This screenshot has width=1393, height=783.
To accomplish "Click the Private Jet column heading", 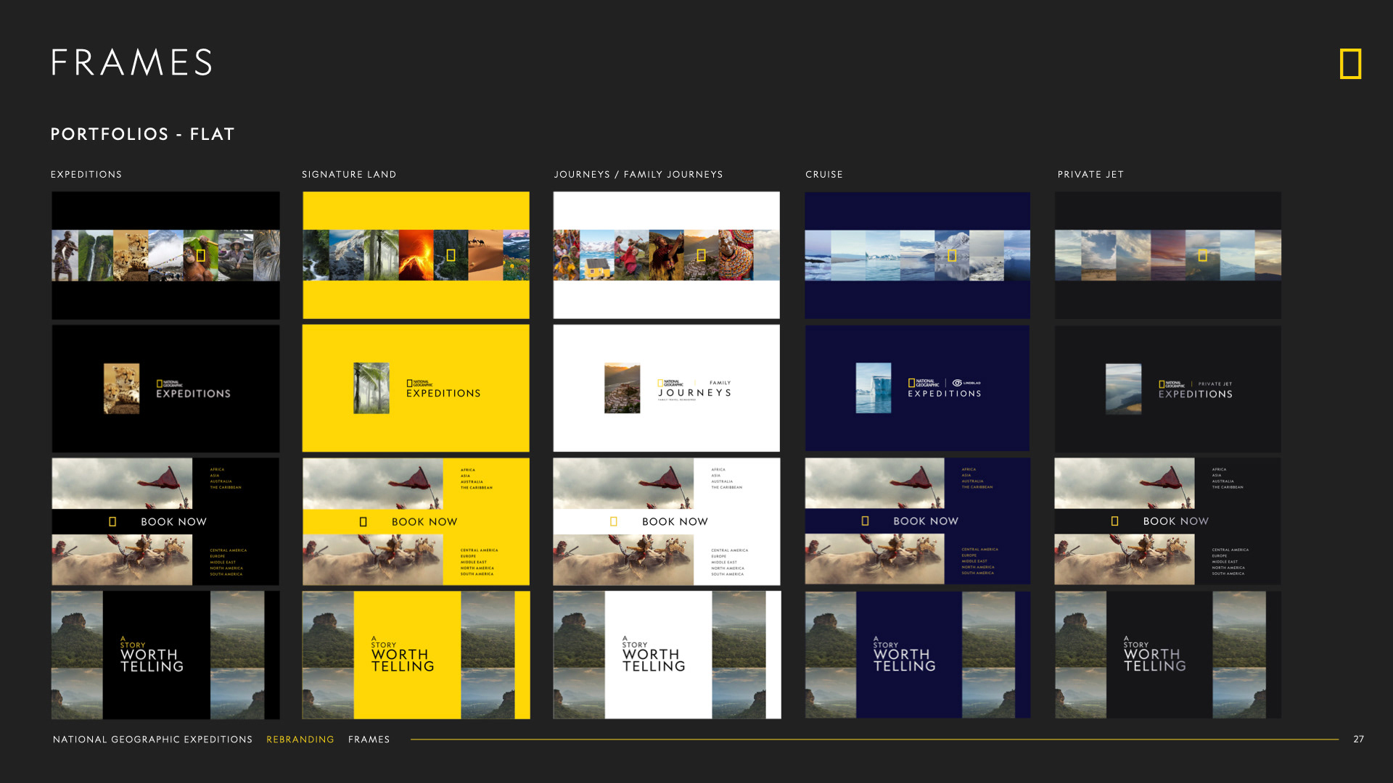I will click(1090, 175).
